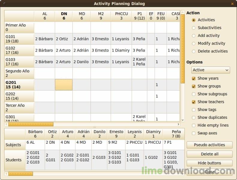Open the Active filter dropdown

[x=211, y=70]
